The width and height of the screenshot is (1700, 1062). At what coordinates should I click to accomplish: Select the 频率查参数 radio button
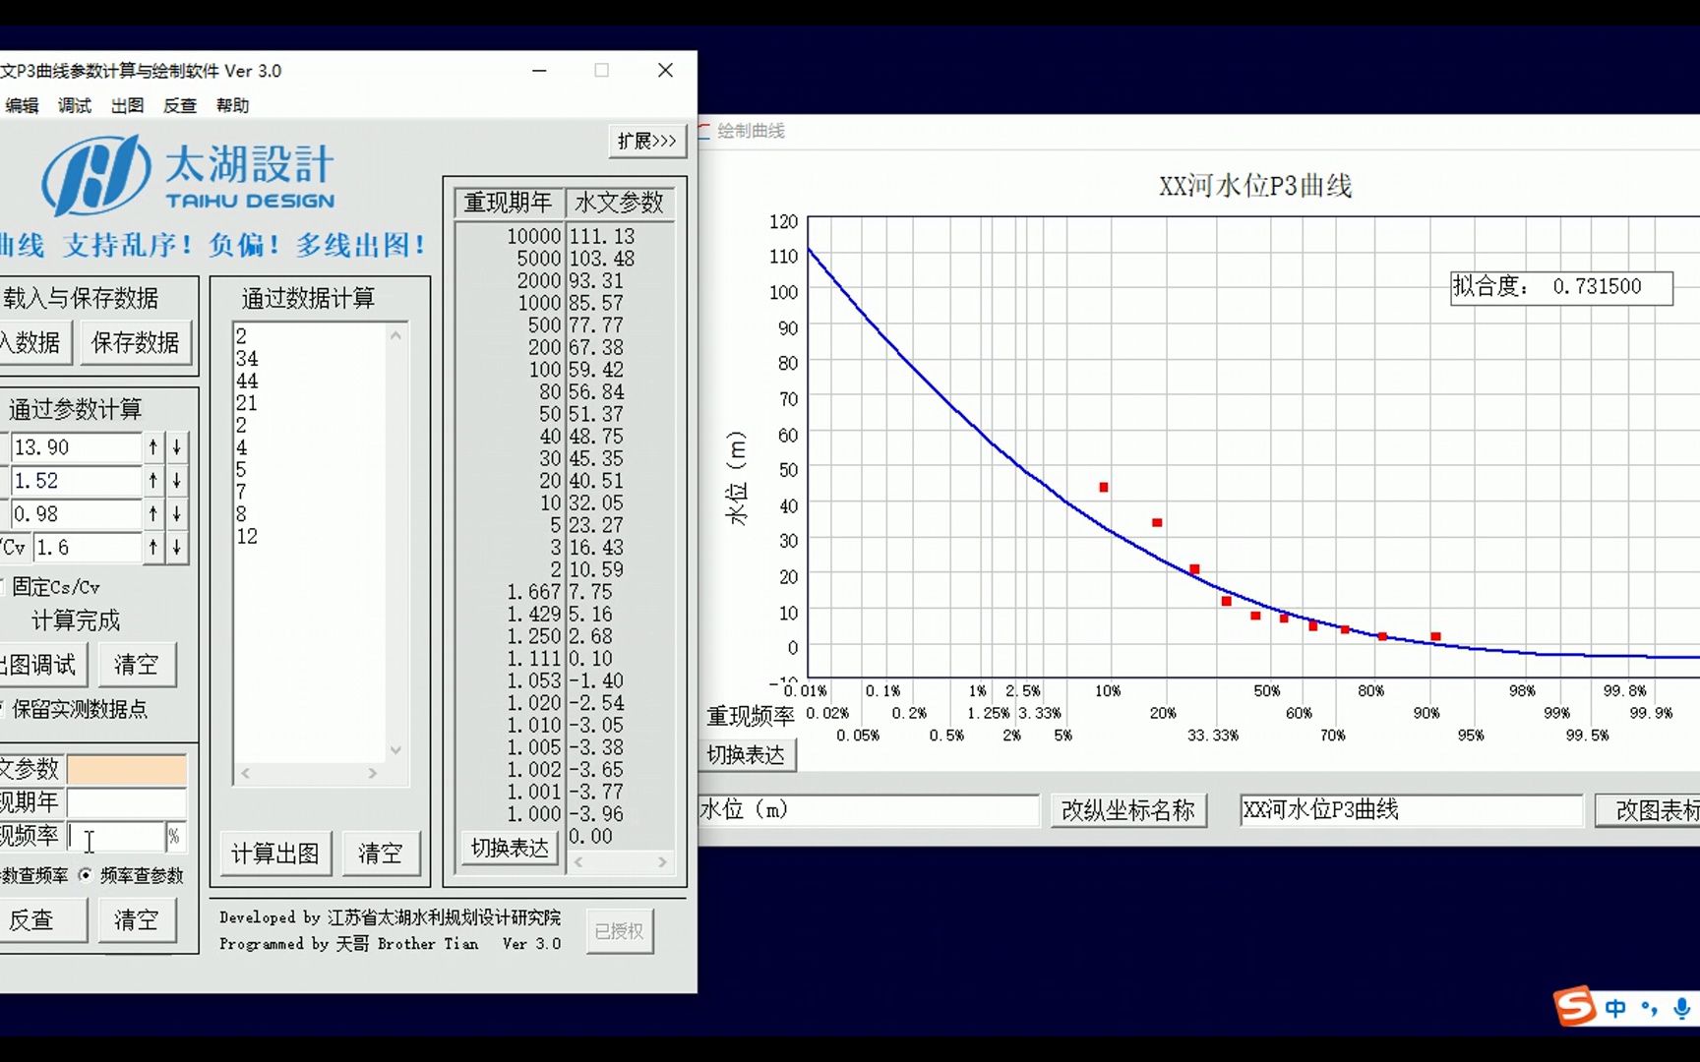point(86,875)
